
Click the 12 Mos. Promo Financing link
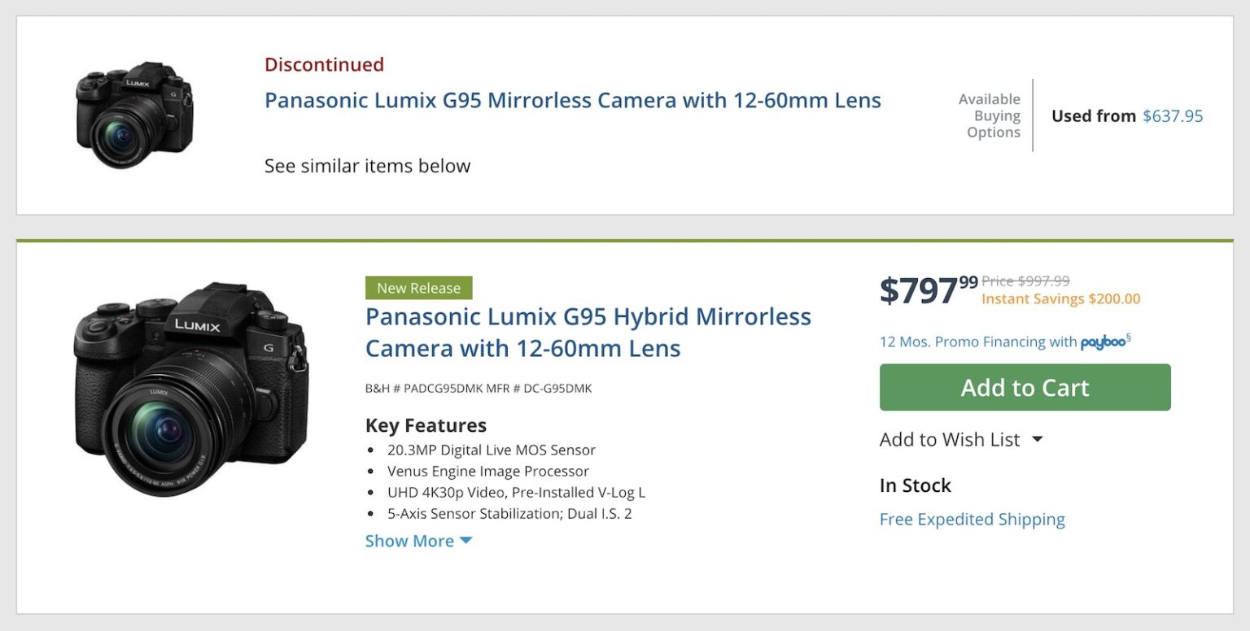[973, 342]
